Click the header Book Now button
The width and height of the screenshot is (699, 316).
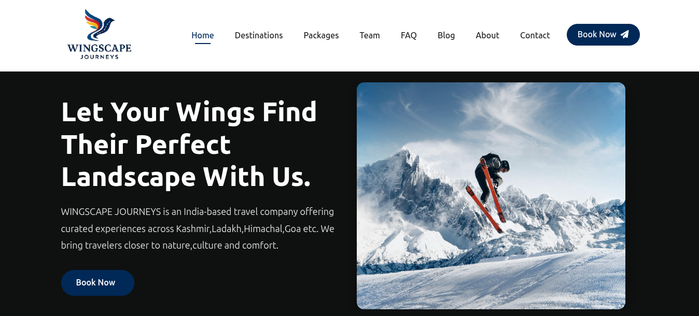click(603, 35)
